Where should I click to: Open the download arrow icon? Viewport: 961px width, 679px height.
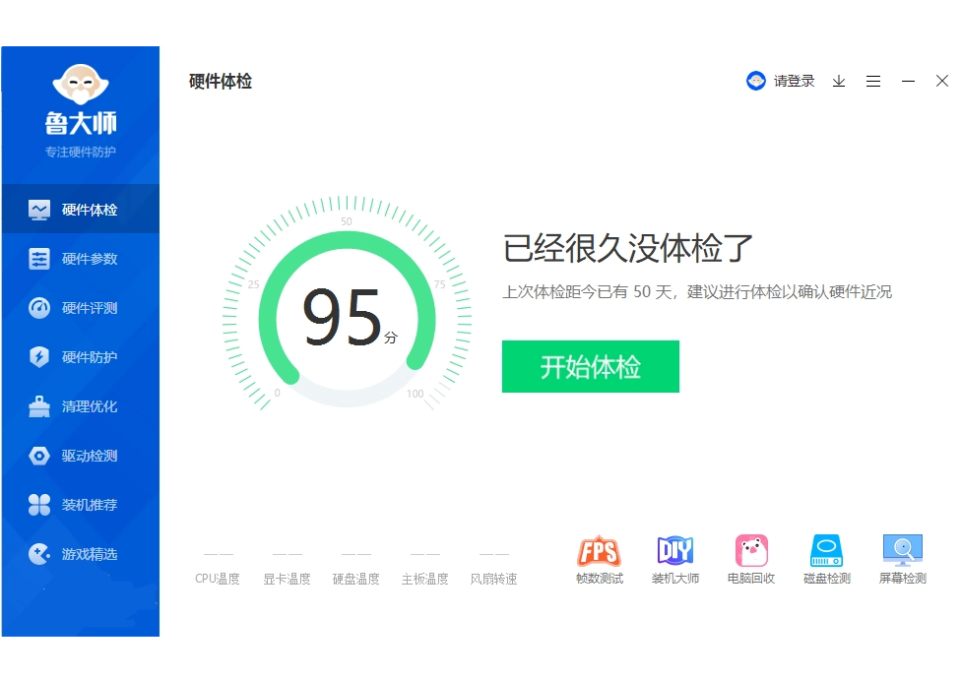click(839, 81)
